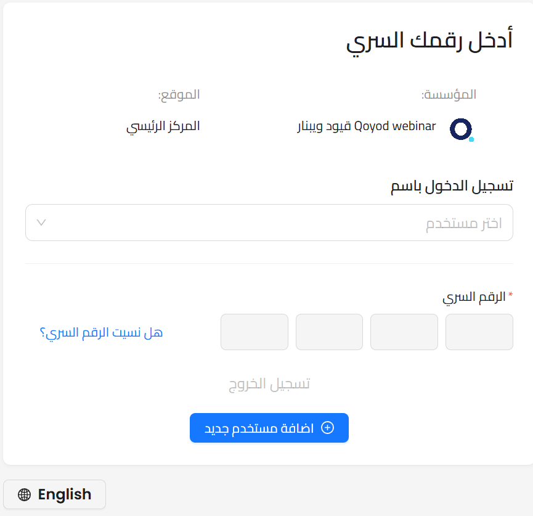Viewport: 533px width, 516px height.
Task: Click the second PIN box from the right
Action: tap(404, 332)
